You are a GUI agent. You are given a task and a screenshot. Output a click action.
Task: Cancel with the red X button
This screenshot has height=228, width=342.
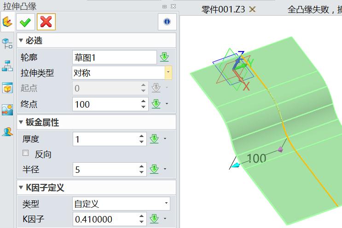click(x=46, y=22)
